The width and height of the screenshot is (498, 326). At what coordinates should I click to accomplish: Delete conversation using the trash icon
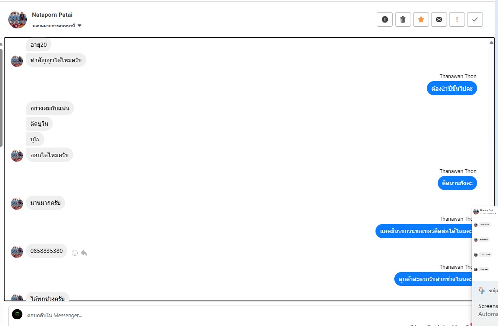[403, 20]
